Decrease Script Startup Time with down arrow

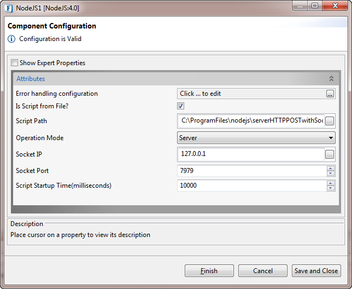pyautogui.click(x=331, y=188)
